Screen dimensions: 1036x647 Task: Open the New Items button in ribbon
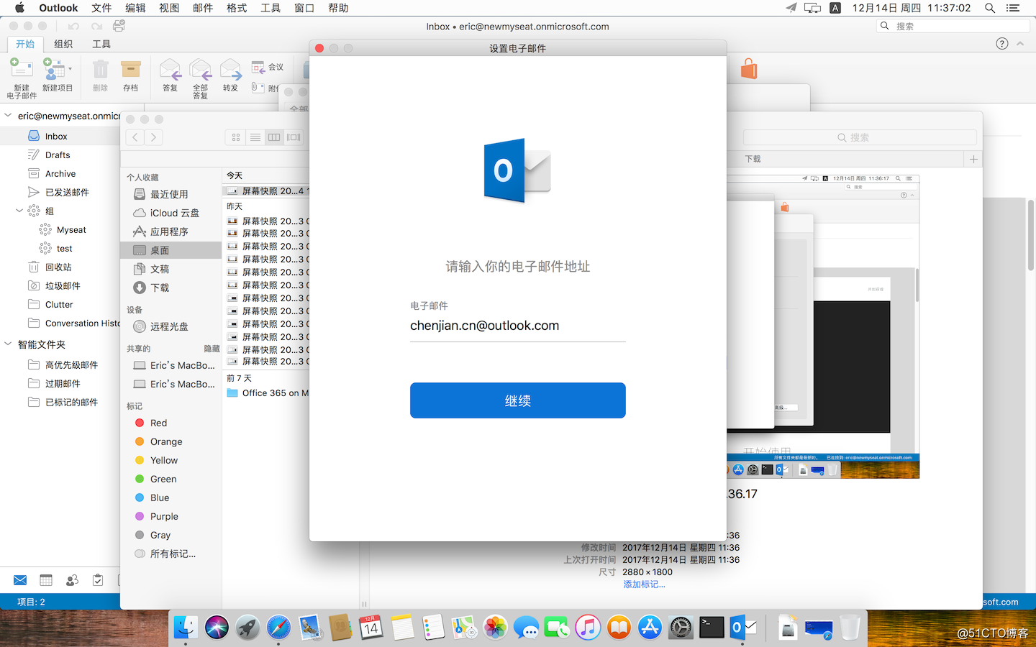pyautogui.click(x=55, y=70)
